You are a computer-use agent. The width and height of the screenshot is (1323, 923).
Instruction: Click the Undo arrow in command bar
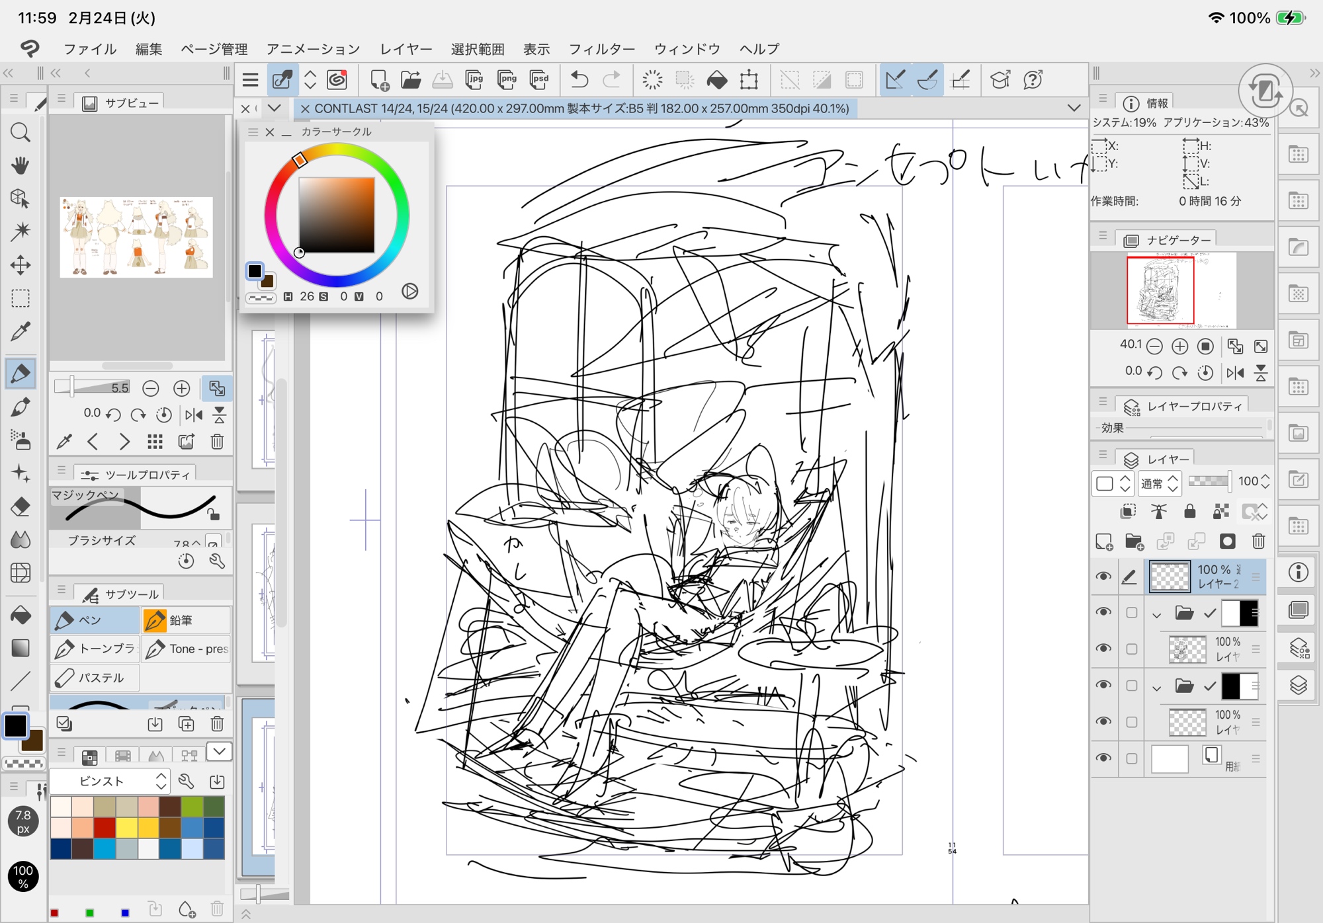[579, 80]
